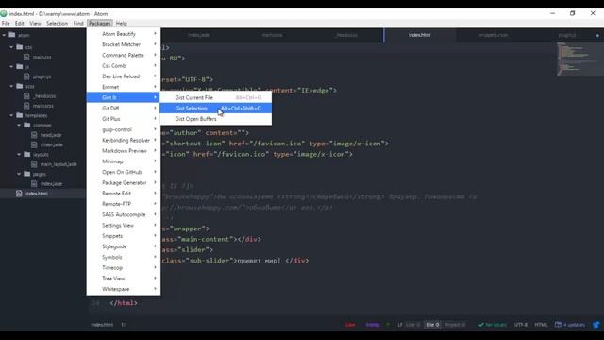This screenshot has width=604, height=340.
Task: Expand Dev Live Reload submenu
Action: pyautogui.click(x=124, y=76)
